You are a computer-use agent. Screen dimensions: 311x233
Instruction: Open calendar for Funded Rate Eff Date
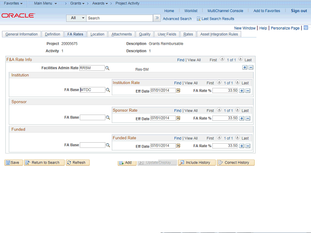point(178,146)
